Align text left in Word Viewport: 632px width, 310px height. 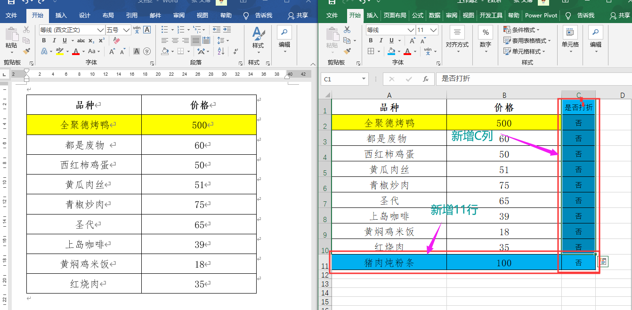coord(165,40)
